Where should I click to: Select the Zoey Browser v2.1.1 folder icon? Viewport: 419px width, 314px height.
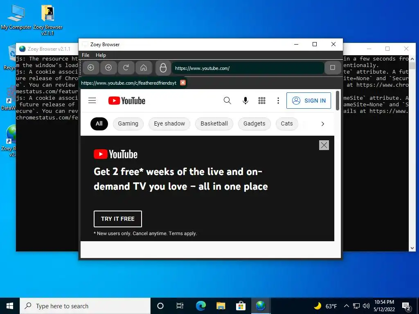tap(47, 20)
